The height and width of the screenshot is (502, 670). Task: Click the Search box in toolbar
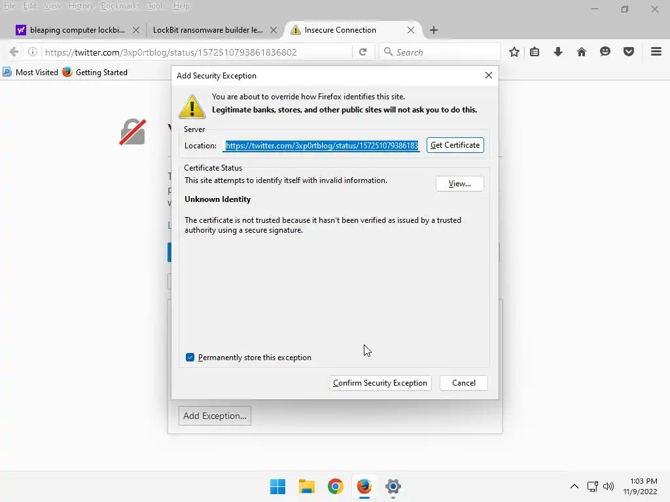(x=440, y=52)
